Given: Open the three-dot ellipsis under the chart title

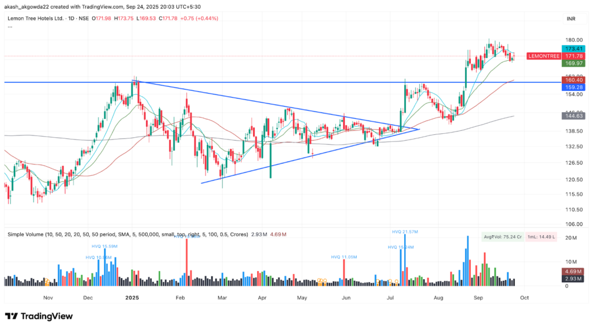Looking at the screenshot, I should click(10, 26).
